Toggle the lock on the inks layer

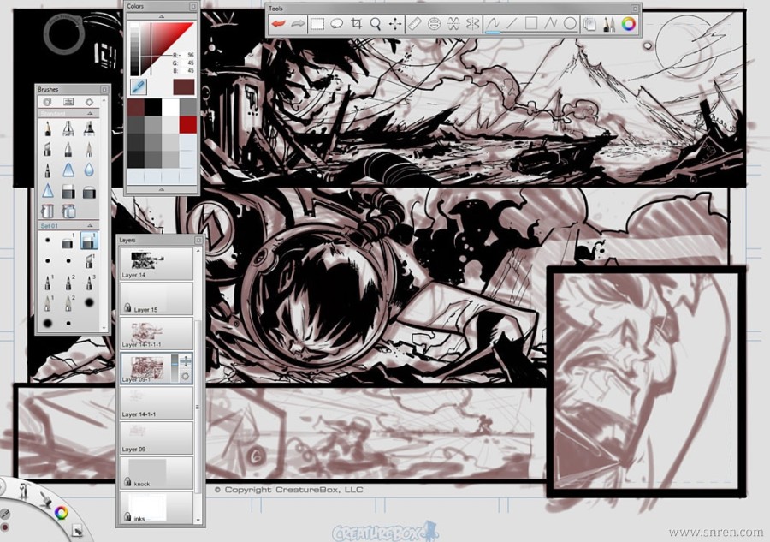click(127, 516)
